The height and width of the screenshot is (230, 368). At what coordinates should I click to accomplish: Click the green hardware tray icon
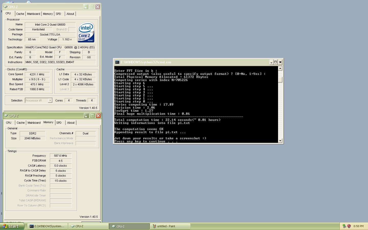(x=344, y=226)
